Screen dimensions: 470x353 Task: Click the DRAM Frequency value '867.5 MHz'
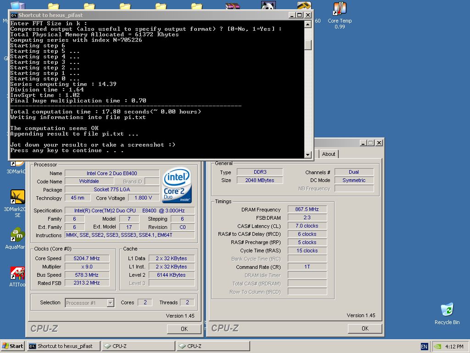(x=307, y=209)
